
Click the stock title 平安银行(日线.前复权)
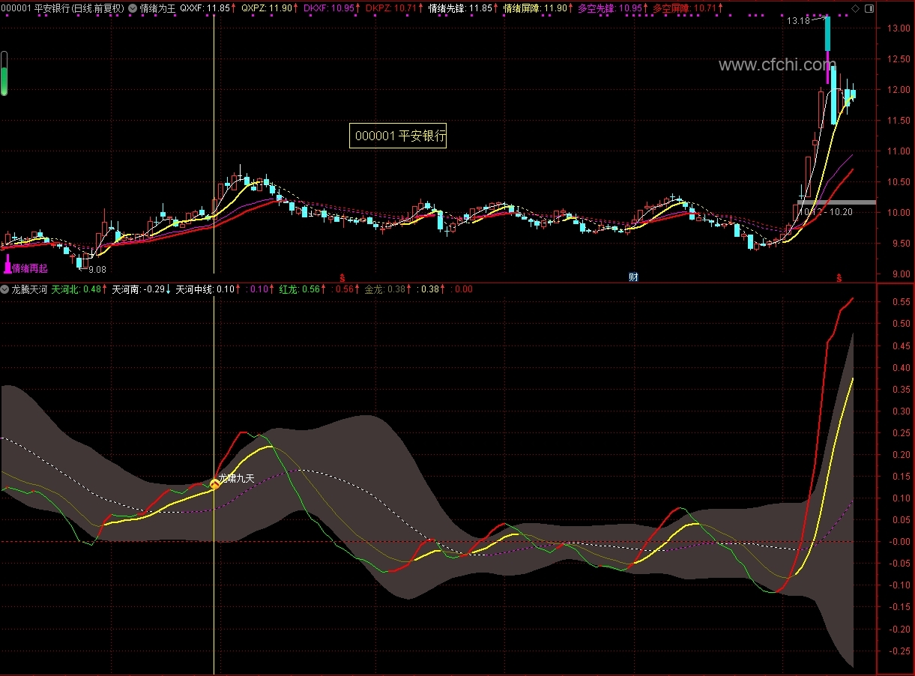(79, 8)
